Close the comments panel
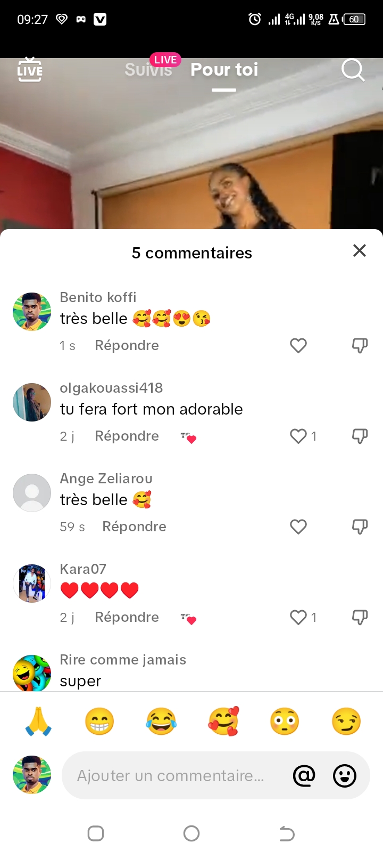 pos(360,250)
